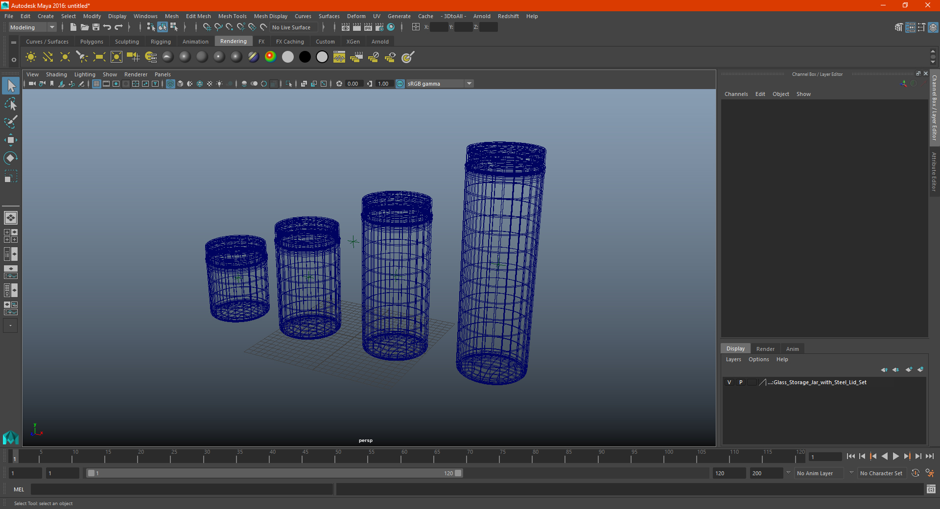Image resolution: width=940 pixels, height=509 pixels.
Task: Open Render Settings clapboard gear icon
Action: click(379, 27)
